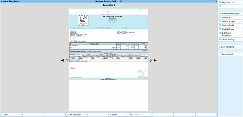Click National Trading Co Pvt Ltd title
This screenshot has width=243, height=117.
coord(109,1)
